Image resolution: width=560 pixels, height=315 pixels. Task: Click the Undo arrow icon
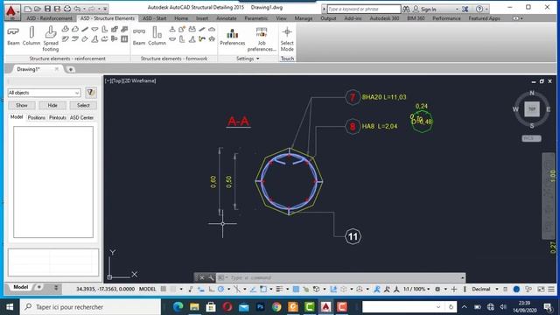[x=77, y=9]
